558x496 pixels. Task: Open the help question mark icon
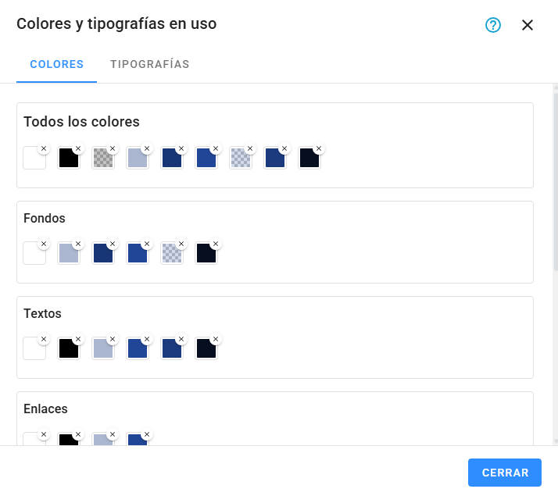pos(492,25)
